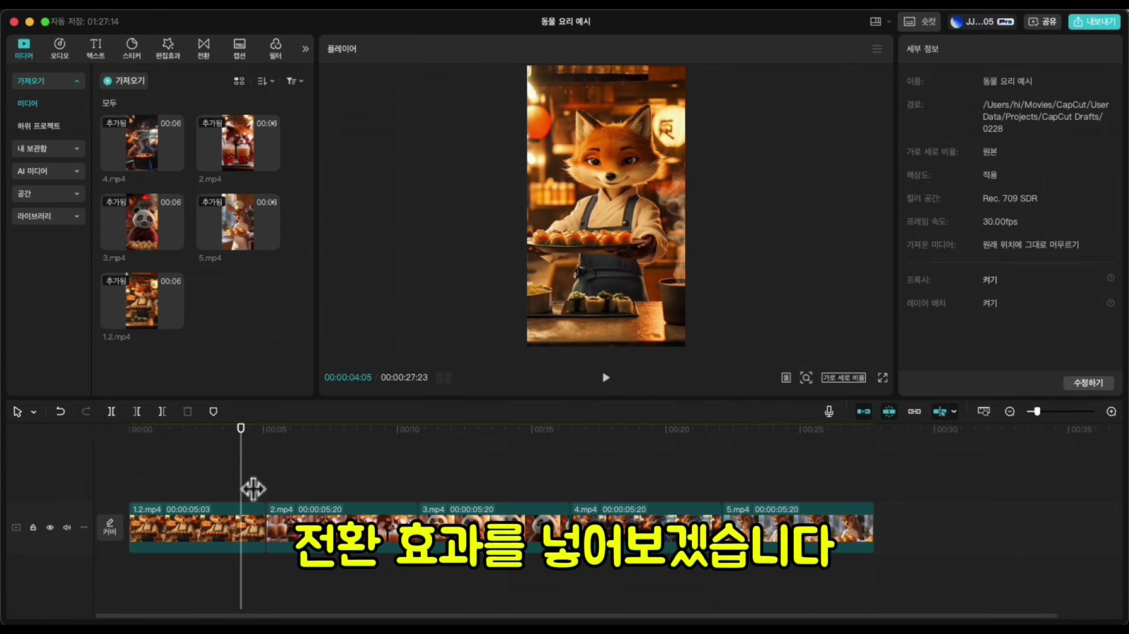Switch media bin to grid view

point(239,81)
